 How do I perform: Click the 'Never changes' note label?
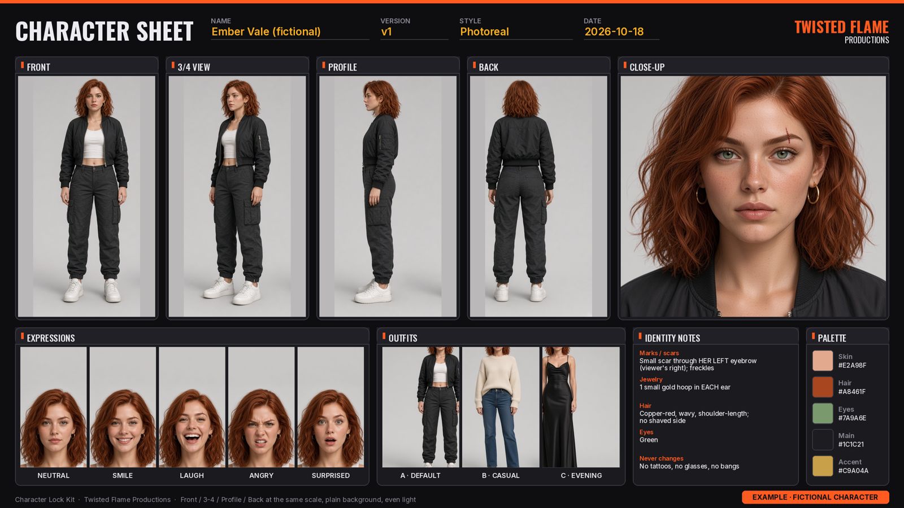pos(661,458)
